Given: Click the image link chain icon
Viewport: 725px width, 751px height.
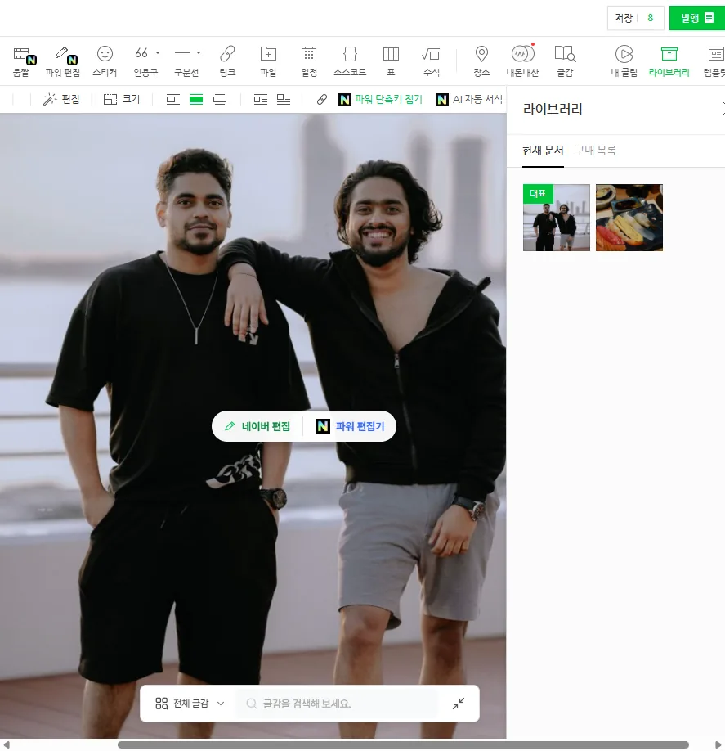Looking at the screenshot, I should (321, 99).
